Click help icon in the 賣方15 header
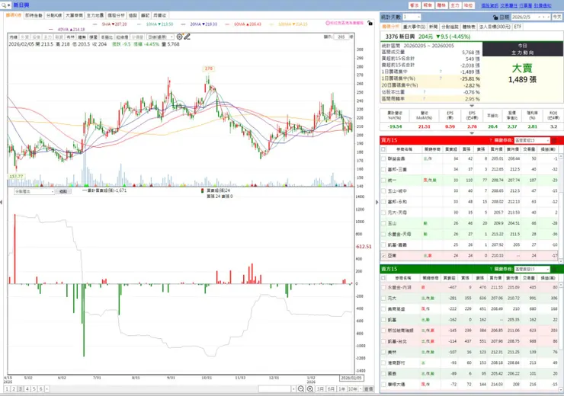The image size is (564, 396). pyautogui.click(x=491, y=269)
